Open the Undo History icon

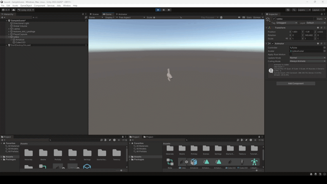pos(288,10)
